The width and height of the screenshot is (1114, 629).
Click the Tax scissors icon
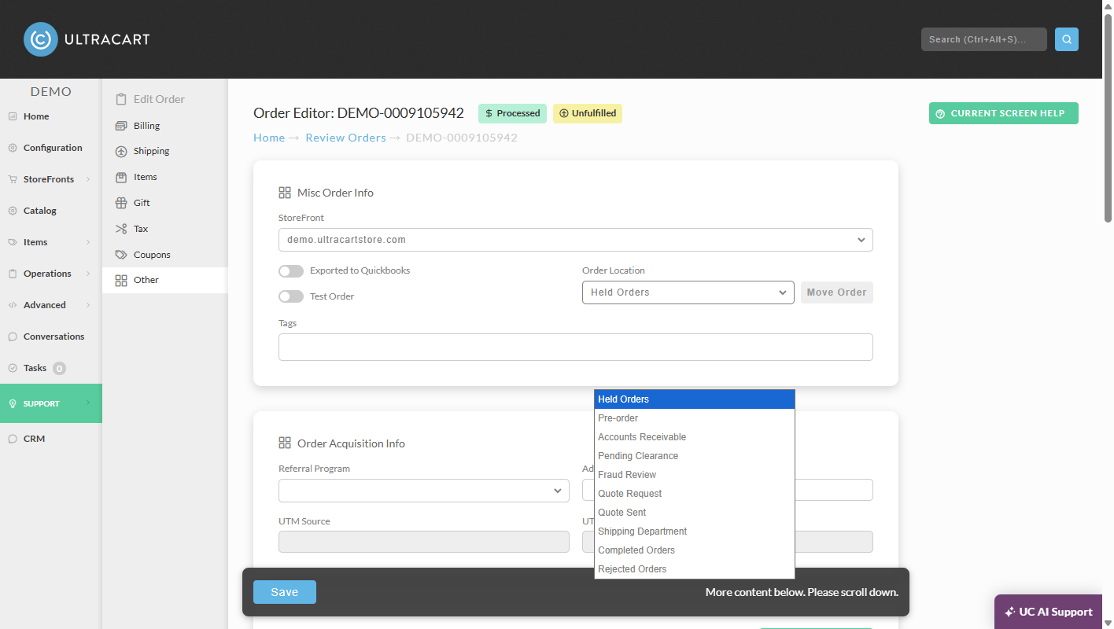click(x=120, y=229)
